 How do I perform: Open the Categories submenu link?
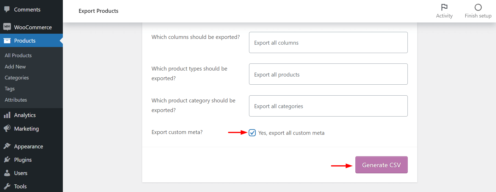pos(17,78)
